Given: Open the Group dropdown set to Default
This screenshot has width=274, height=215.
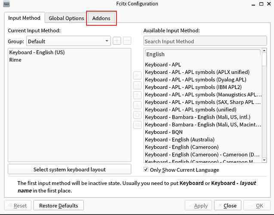Looking at the screenshot, I should [68, 41].
